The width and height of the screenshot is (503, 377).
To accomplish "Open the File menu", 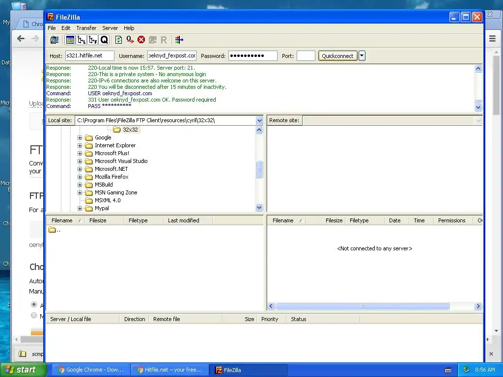I will point(52,28).
